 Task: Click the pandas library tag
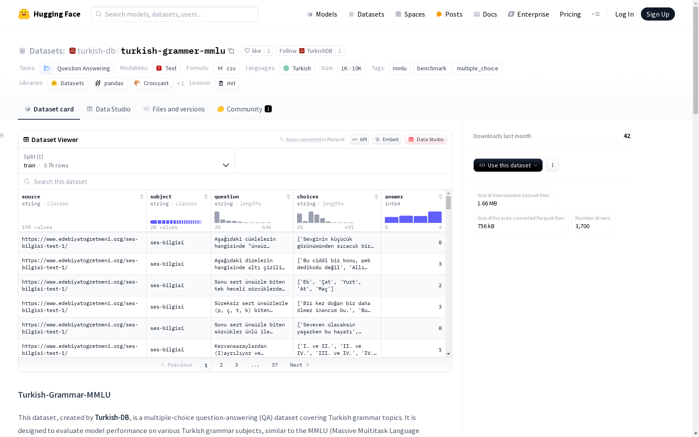(x=109, y=83)
